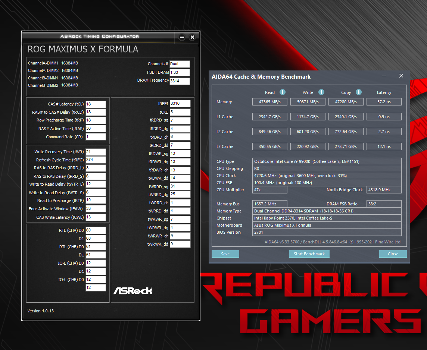
Task: Click the Save button in AIDA64
Action: pos(225,254)
